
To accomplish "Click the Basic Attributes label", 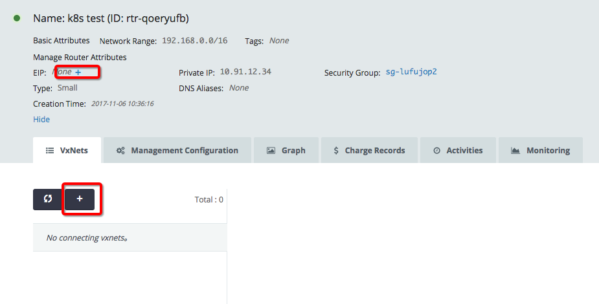I will (61, 41).
